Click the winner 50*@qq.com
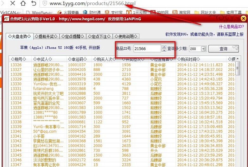248x167 pixels. coord(45,132)
